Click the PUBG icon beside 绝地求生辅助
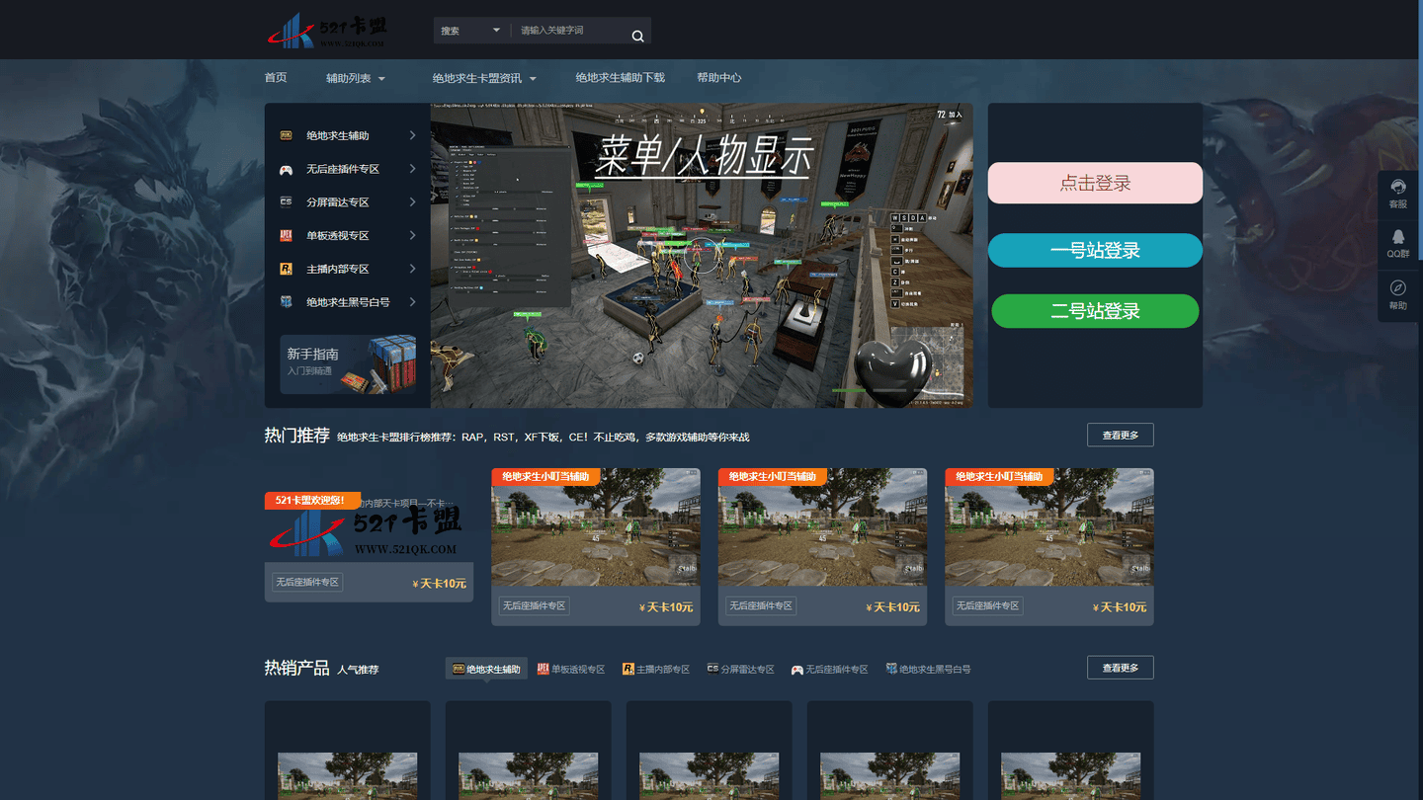Screen dimensions: 1423x800 point(286,135)
